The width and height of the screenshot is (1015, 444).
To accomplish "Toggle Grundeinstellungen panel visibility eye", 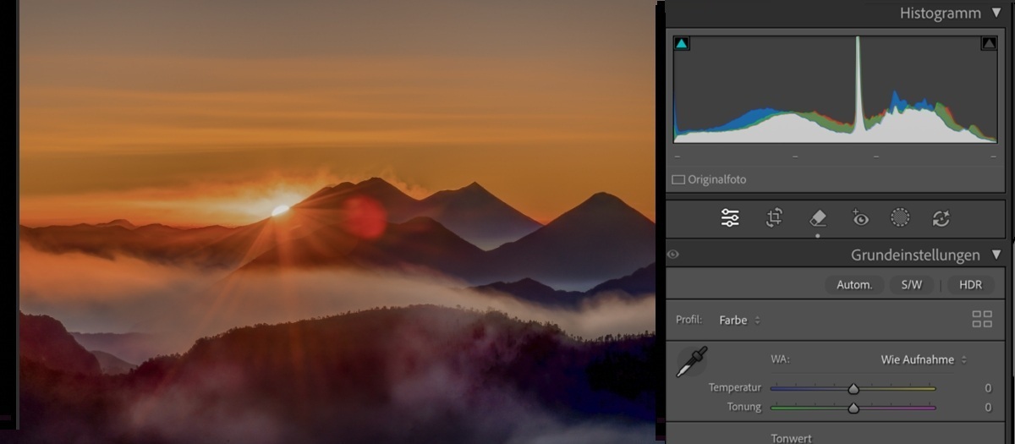I will [673, 255].
